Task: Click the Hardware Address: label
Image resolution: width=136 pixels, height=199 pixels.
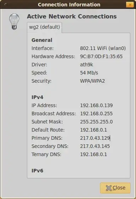Action: coord(53,56)
